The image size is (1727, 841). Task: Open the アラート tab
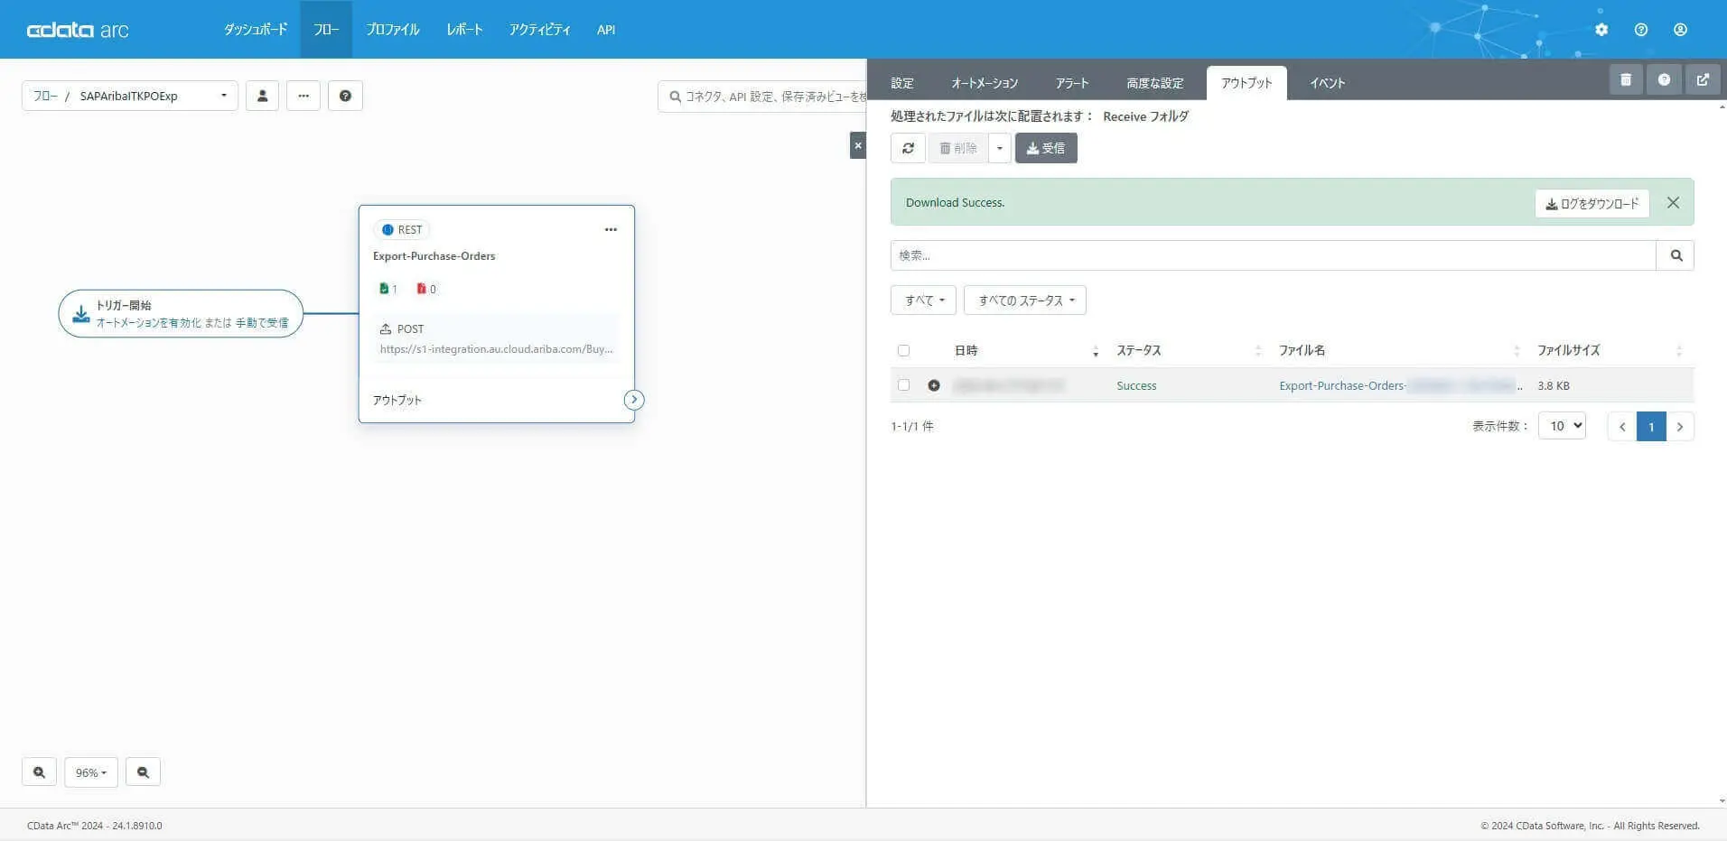pos(1072,83)
